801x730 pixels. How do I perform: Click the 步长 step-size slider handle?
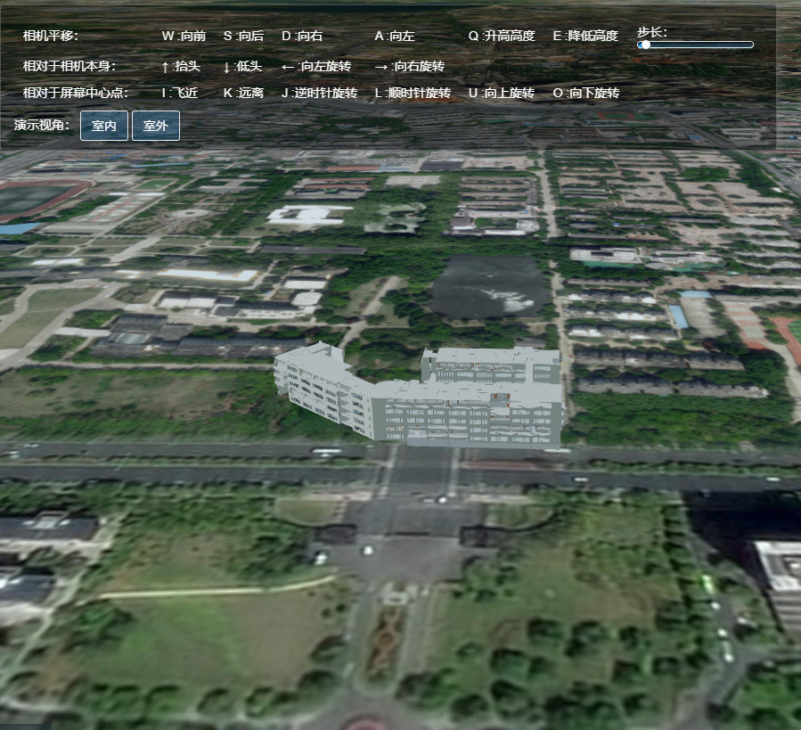point(644,45)
